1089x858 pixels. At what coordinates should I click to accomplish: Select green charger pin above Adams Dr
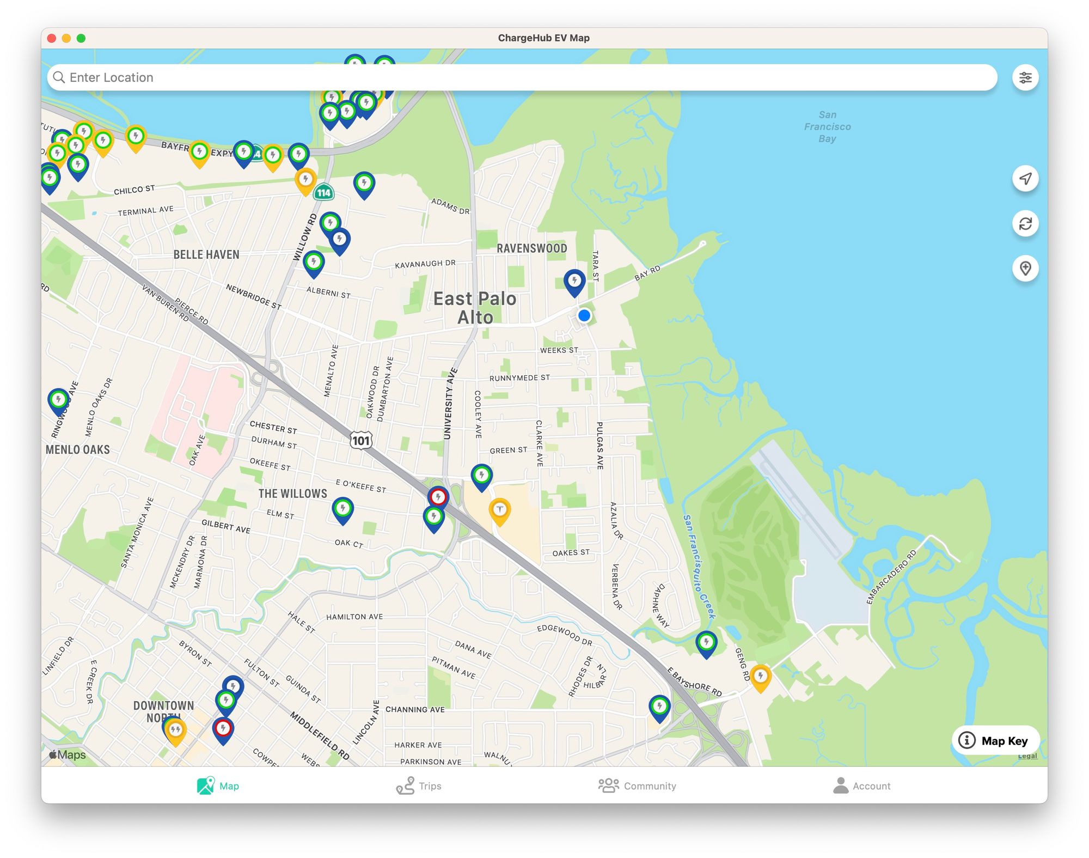click(x=364, y=185)
